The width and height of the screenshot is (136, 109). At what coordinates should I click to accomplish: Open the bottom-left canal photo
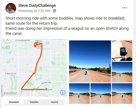(x=79, y=94)
